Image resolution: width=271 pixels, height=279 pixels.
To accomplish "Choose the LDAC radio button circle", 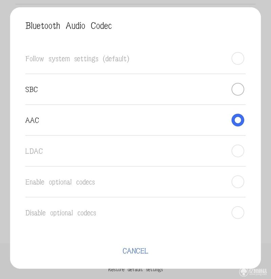I will (238, 151).
